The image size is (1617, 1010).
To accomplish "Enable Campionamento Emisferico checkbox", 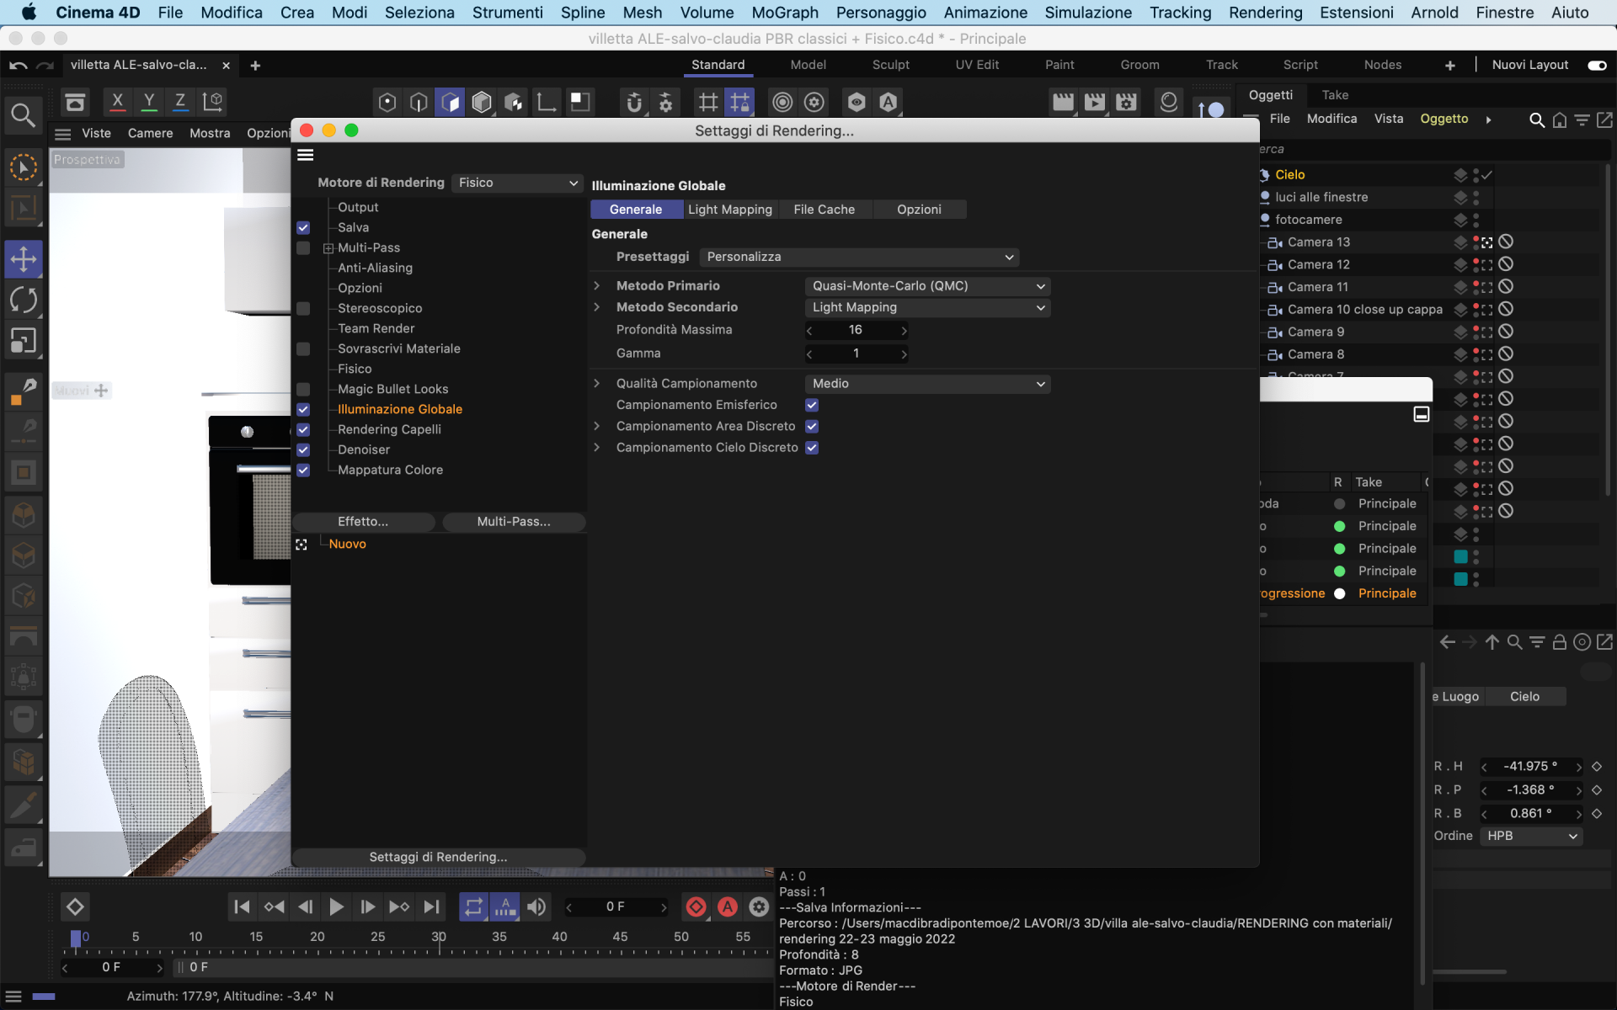I will point(811,404).
